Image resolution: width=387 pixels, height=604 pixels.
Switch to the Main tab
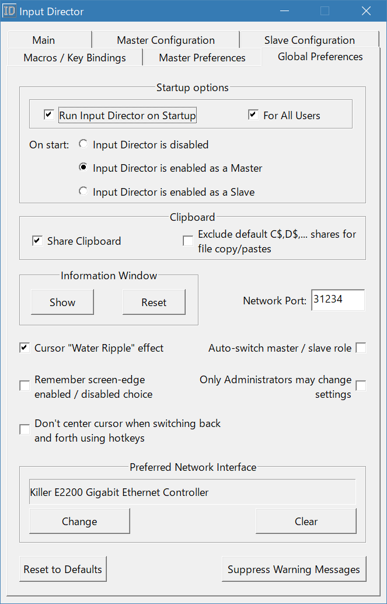point(44,40)
